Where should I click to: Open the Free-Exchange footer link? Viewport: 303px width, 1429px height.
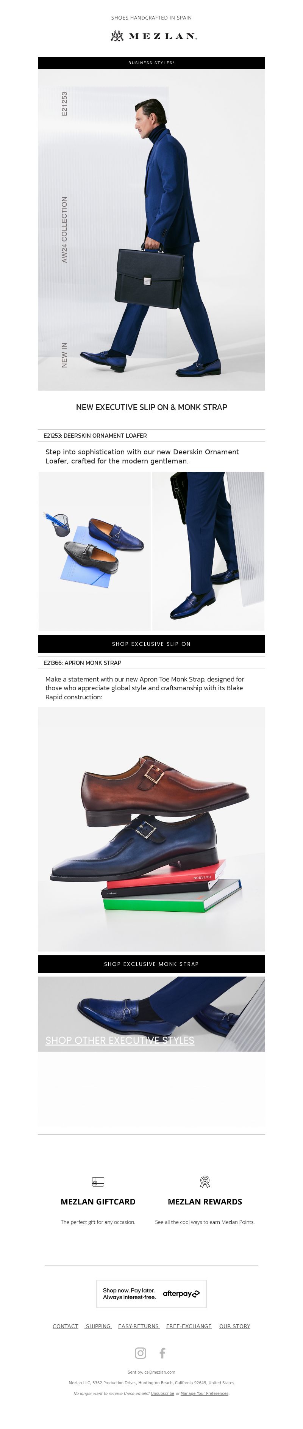coord(189,1326)
